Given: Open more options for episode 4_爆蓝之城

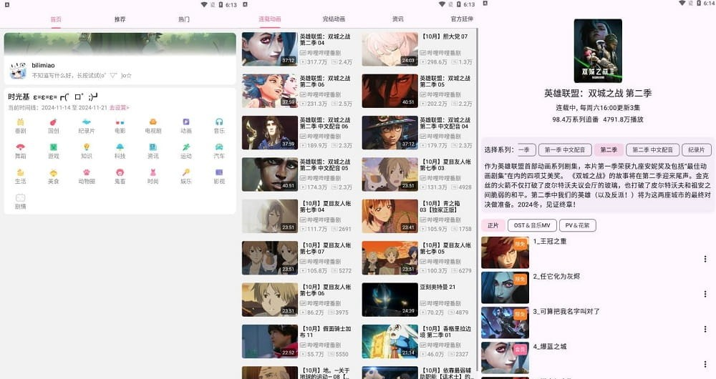Looking at the screenshot, I should pyautogui.click(x=705, y=364).
